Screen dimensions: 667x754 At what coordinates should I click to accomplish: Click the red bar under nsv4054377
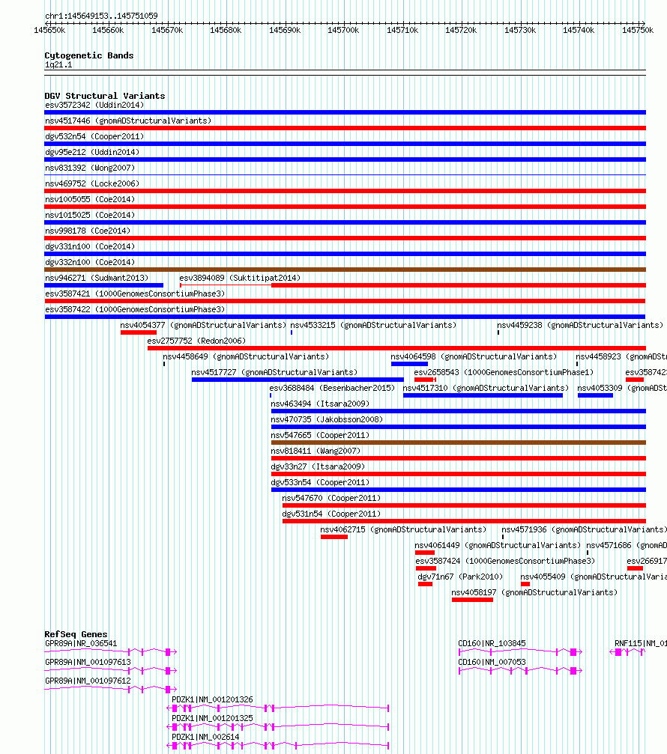click(x=139, y=332)
